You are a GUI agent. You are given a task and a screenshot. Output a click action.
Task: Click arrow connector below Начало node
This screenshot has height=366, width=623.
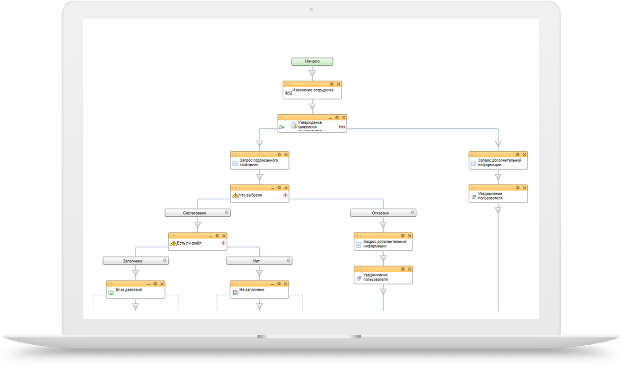coord(312,73)
